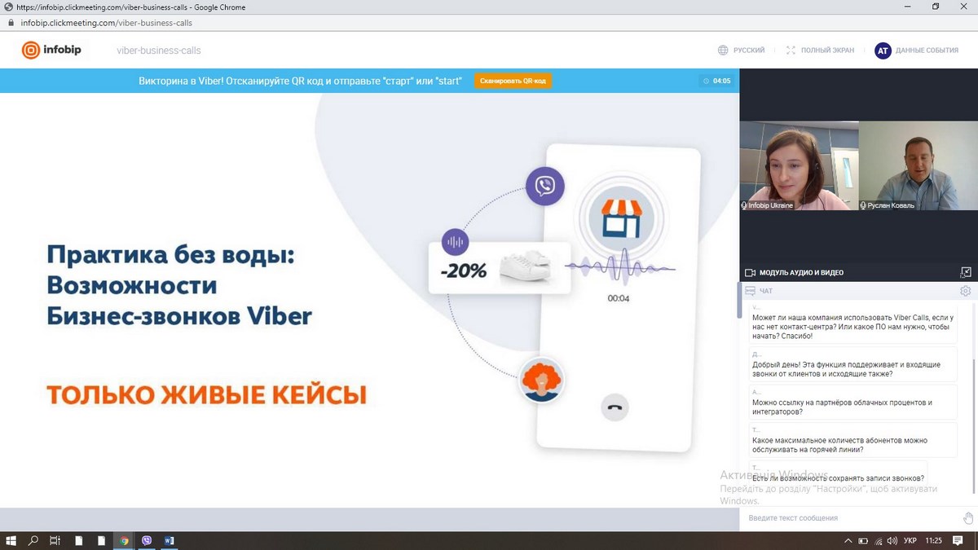Image resolution: width=978 pixels, height=550 pixels.
Task: Pop out the audio and video module
Action: [x=966, y=272]
